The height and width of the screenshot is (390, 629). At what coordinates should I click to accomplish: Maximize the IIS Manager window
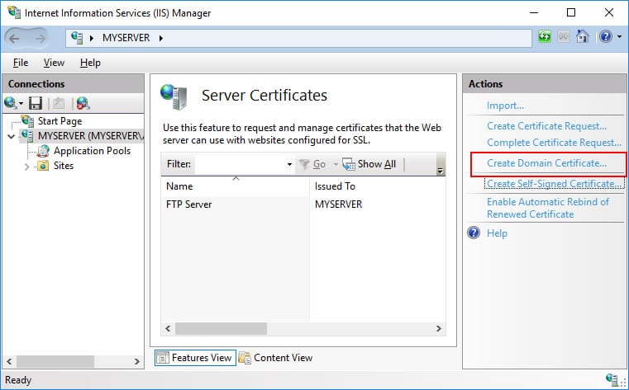(571, 13)
